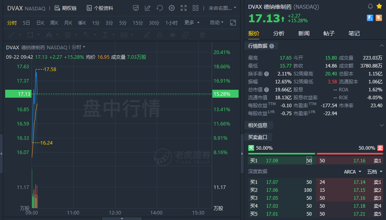This screenshot has width=386, height=220.
Task: Click help icon beside 换手率
Action: (x=266, y=74)
